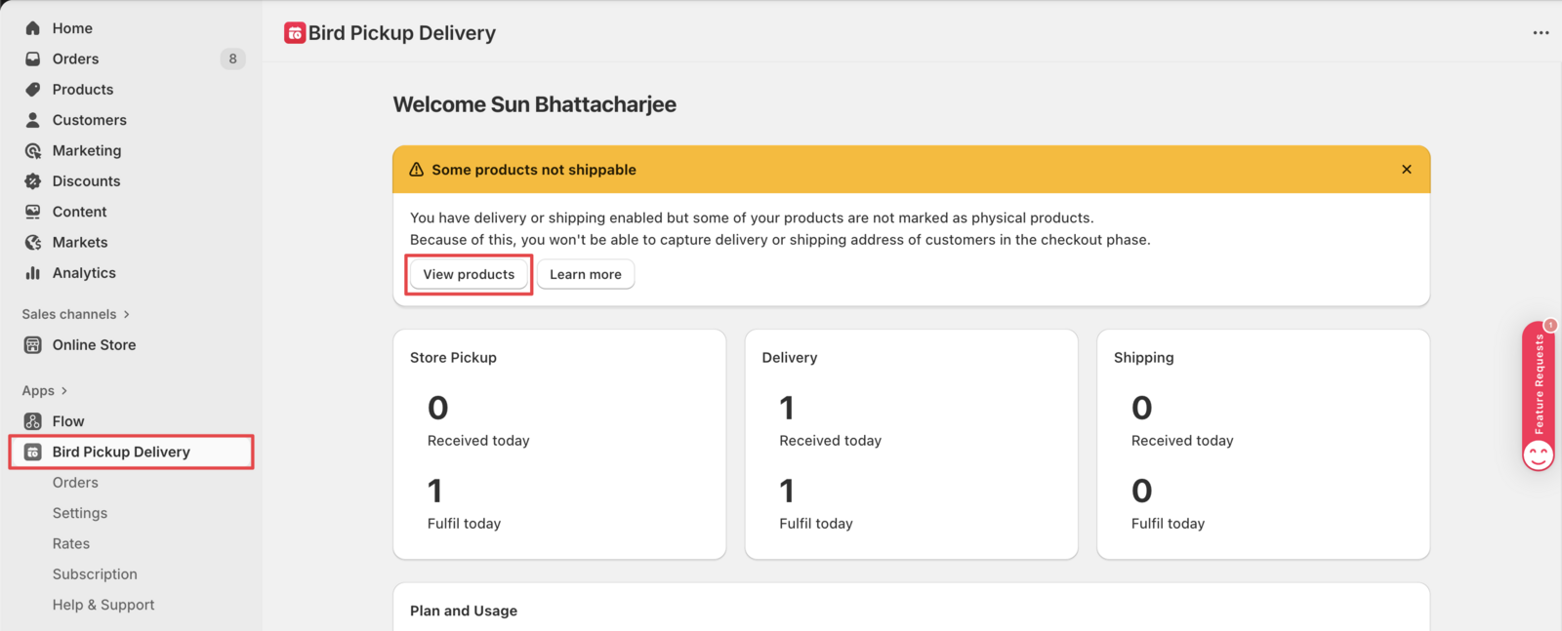1562x631 pixels.
Task: Expand the Apps section chevron
Action: point(64,390)
